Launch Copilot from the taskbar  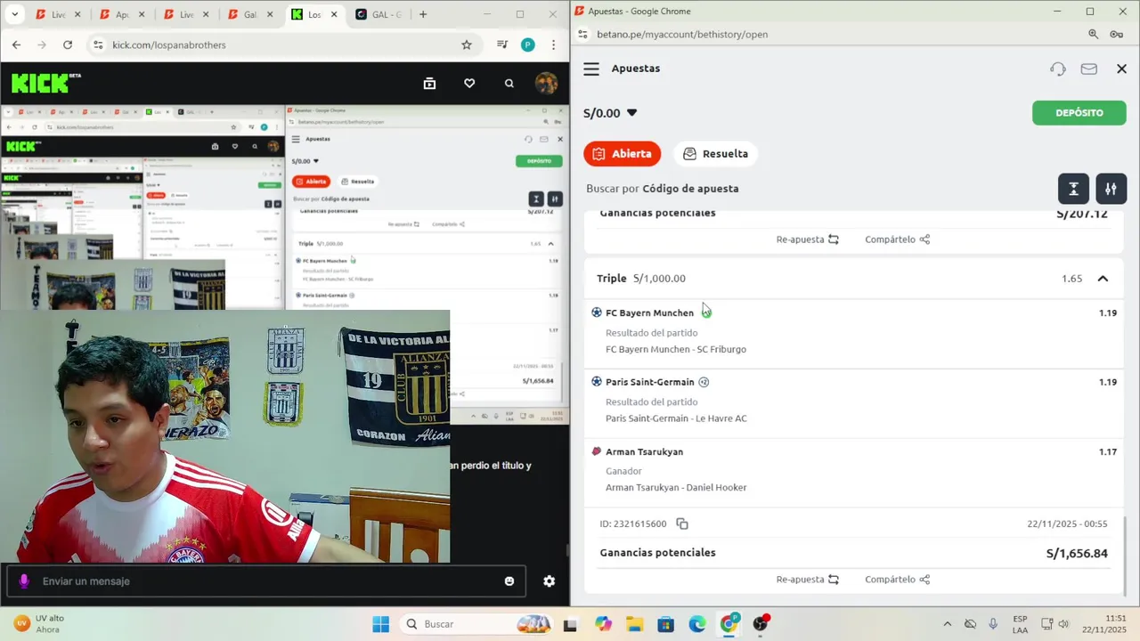click(604, 624)
